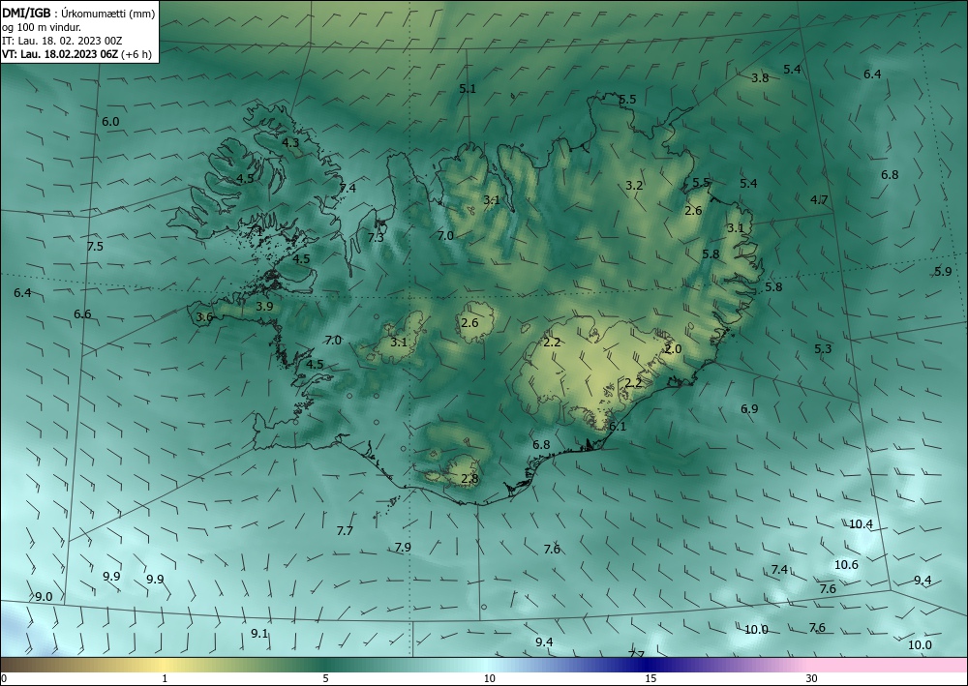Click the 'IT: Lau. 18. 02. 2023 00Z' line
This screenshot has width=968, height=686.
pyautogui.click(x=62, y=41)
